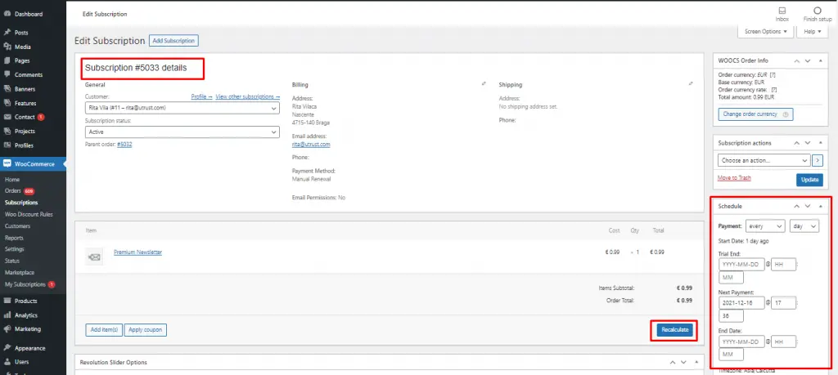Click the Pages icon in sidebar
Image resolution: width=838 pixels, height=375 pixels.
7,60
